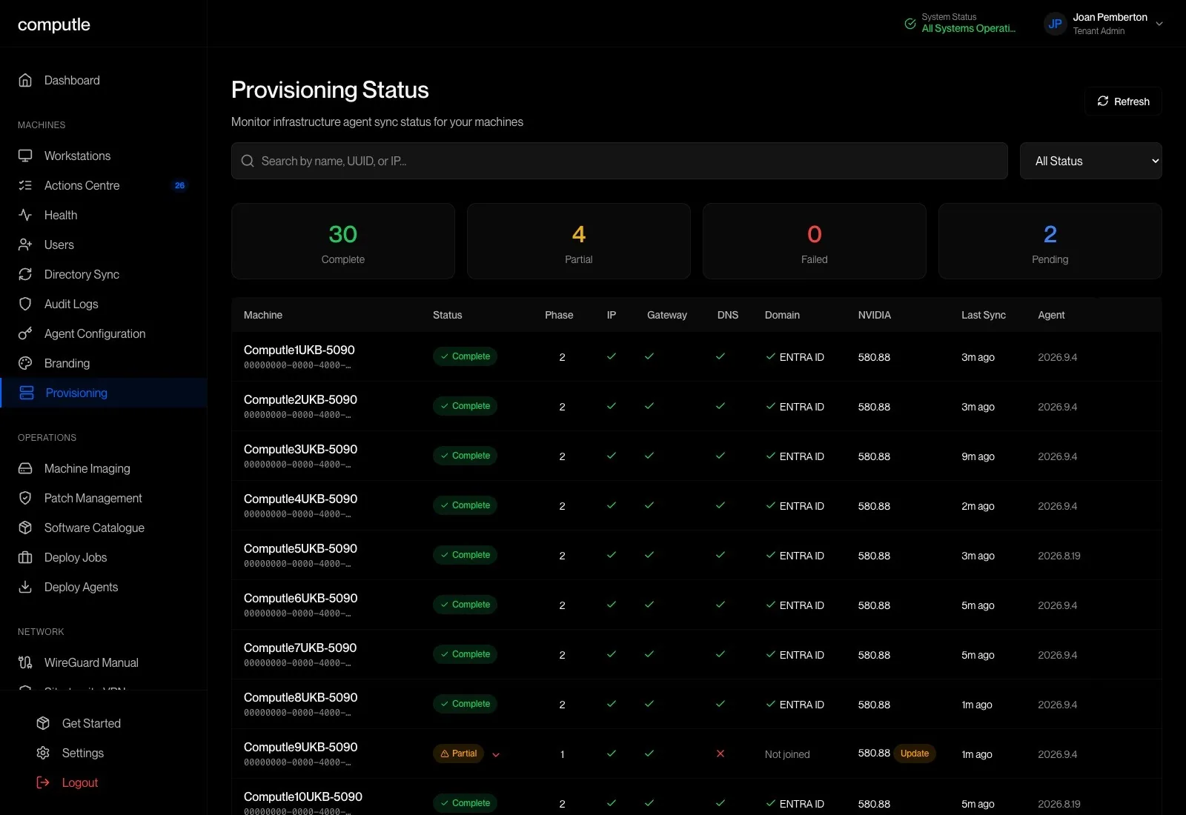Image resolution: width=1186 pixels, height=815 pixels.
Task: Click the Last Sync column header
Action: [984, 315]
